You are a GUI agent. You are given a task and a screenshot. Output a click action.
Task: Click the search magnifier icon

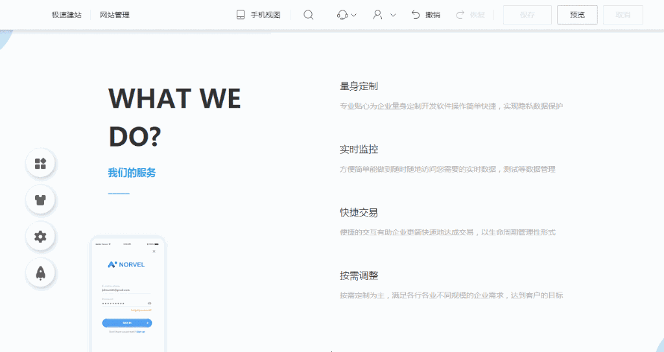pyautogui.click(x=308, y=15)
